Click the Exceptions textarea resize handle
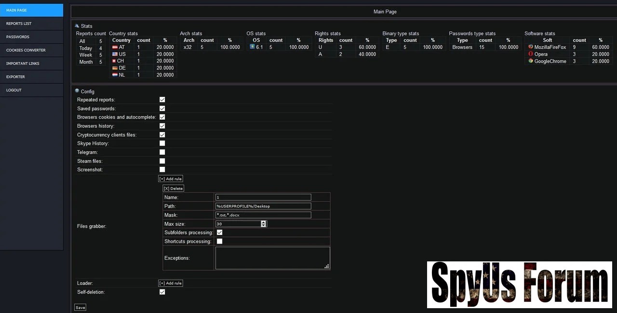 tap(327, 266)
